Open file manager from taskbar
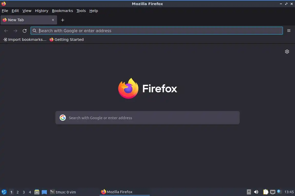 pos(37,192)
